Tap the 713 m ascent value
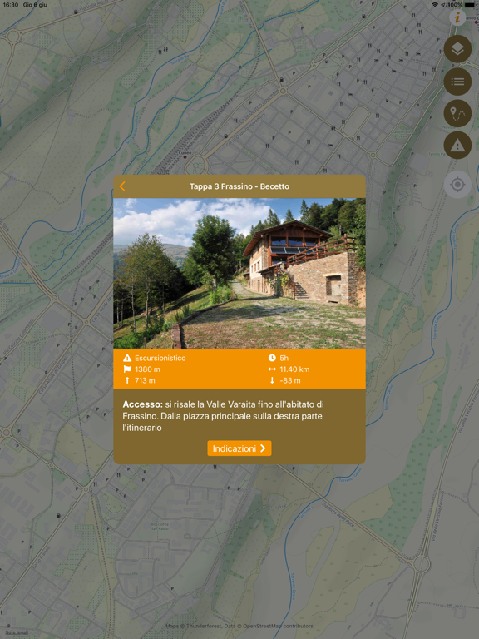The image size is (479, 639). pyautogui.click(x=145, y=380)
